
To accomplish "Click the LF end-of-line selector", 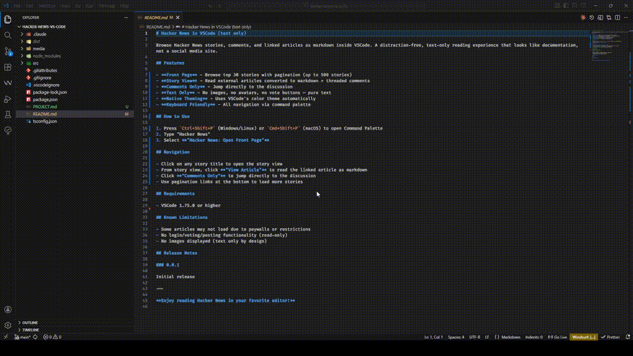I will point(487,337).
